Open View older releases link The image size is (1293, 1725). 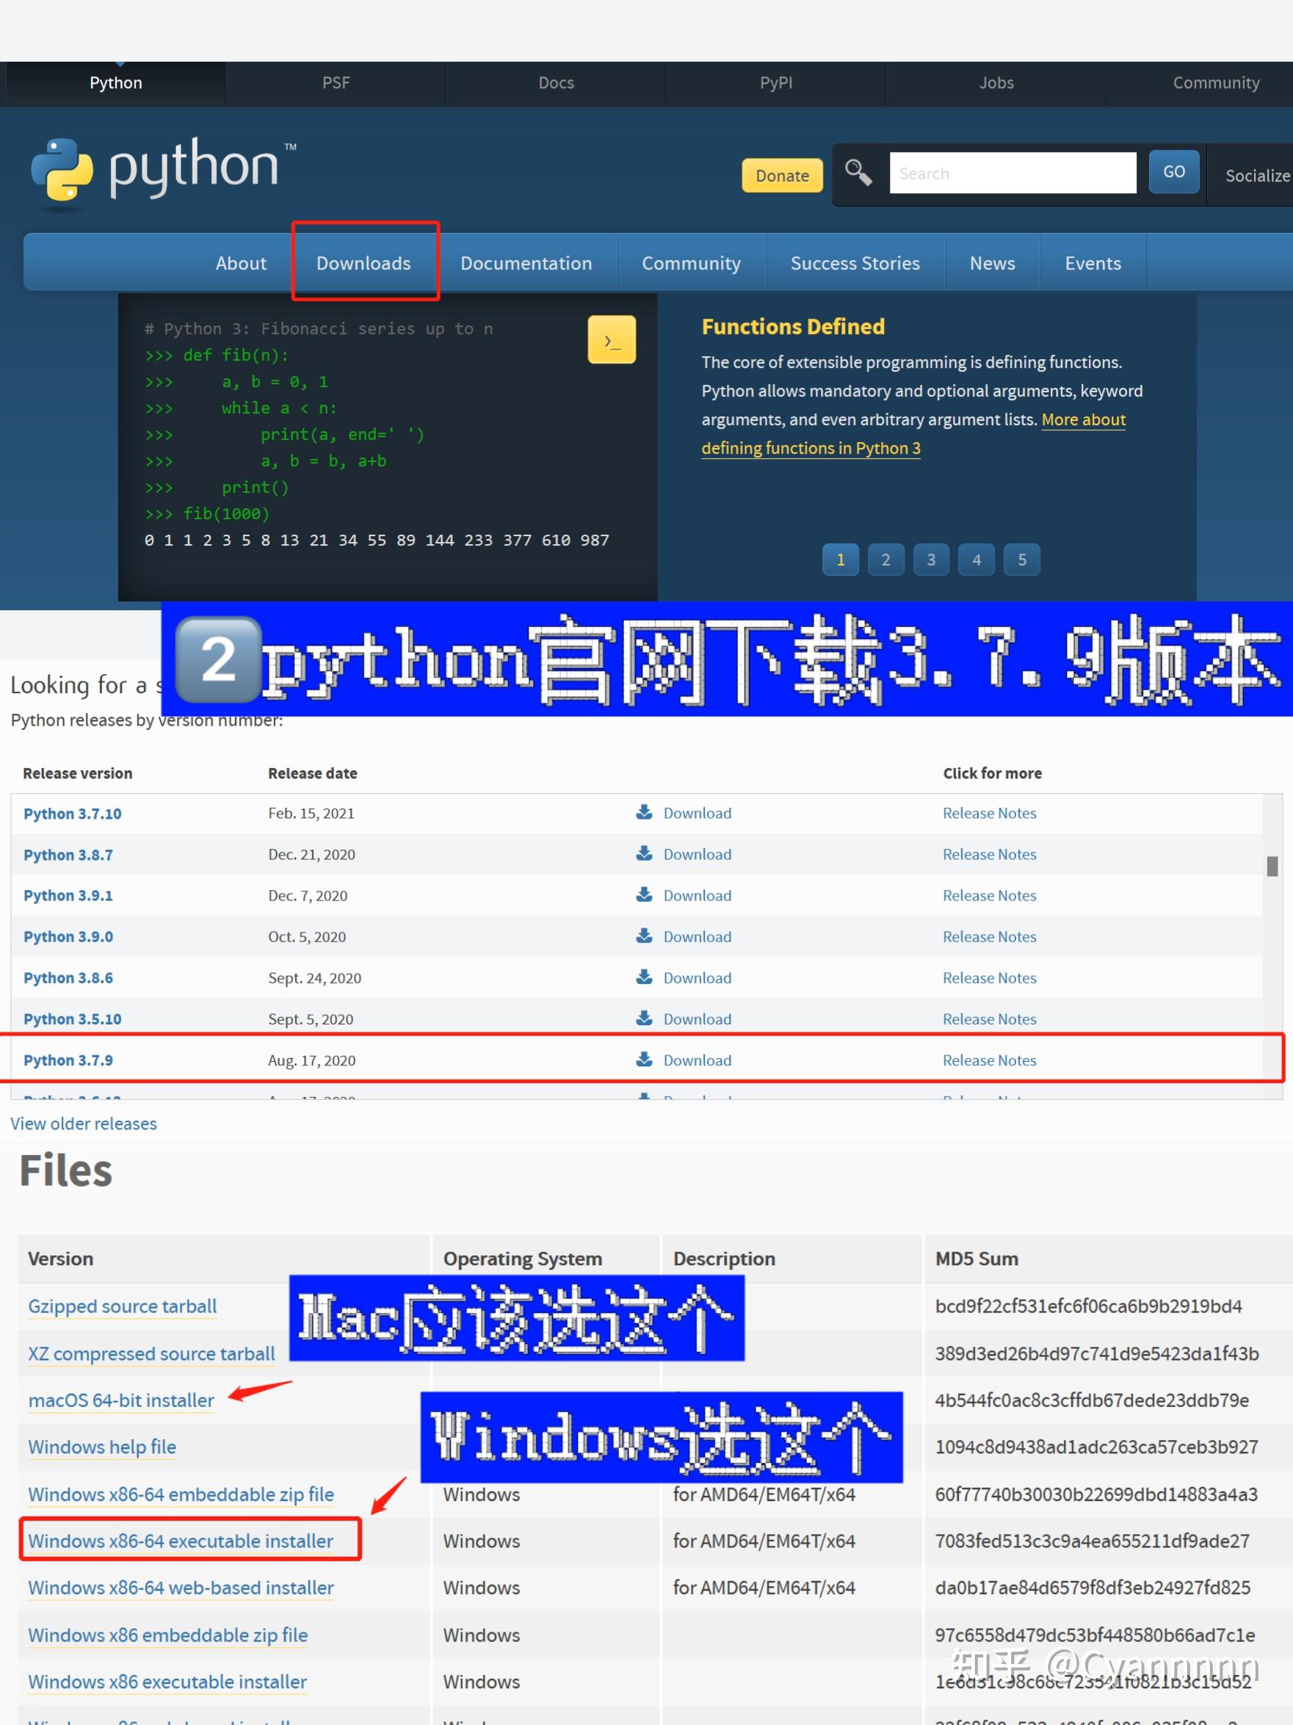(84, 1124)
